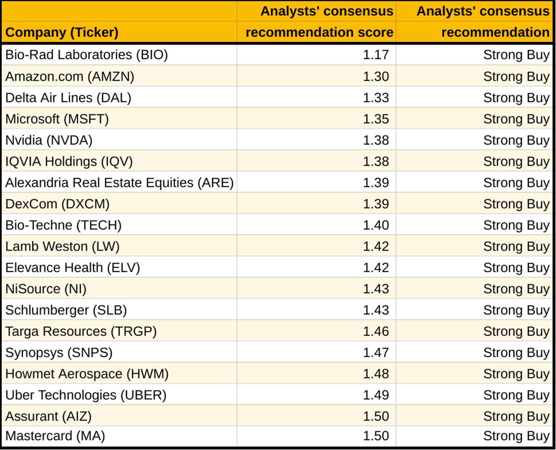Select the Bio-Rad Laboratories (BIO) cell
The width and height of the screenshot is (556, 450).
pos(87,55)
